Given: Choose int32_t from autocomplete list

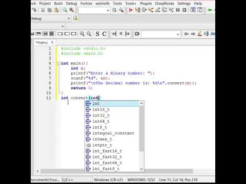Looking at the screenshot, I should point(112,116).
